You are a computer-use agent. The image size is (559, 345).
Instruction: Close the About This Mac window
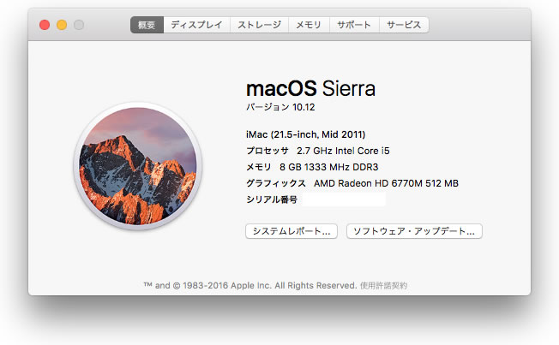(x=45, y=25)
